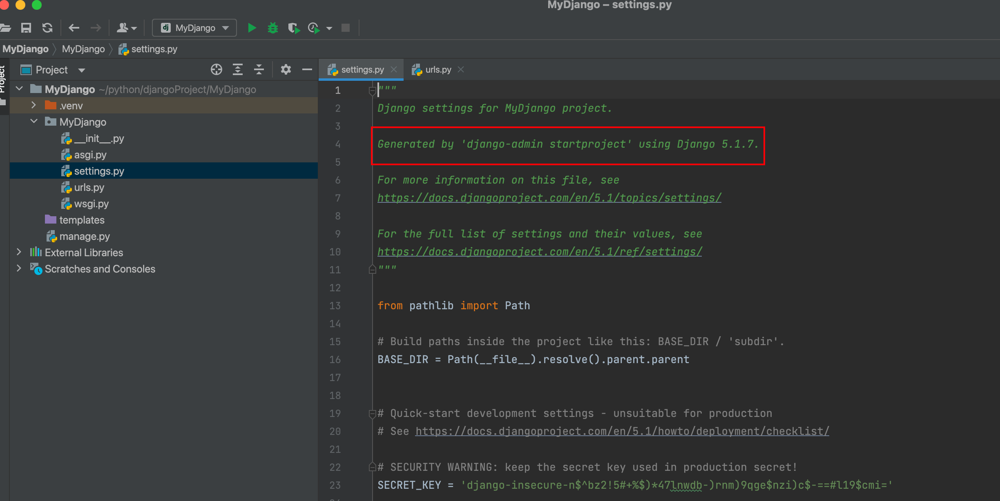Collapse the docstring fold marker on line 1
Viewport: 1000px width, 501px height.
[x=372, y=90]
